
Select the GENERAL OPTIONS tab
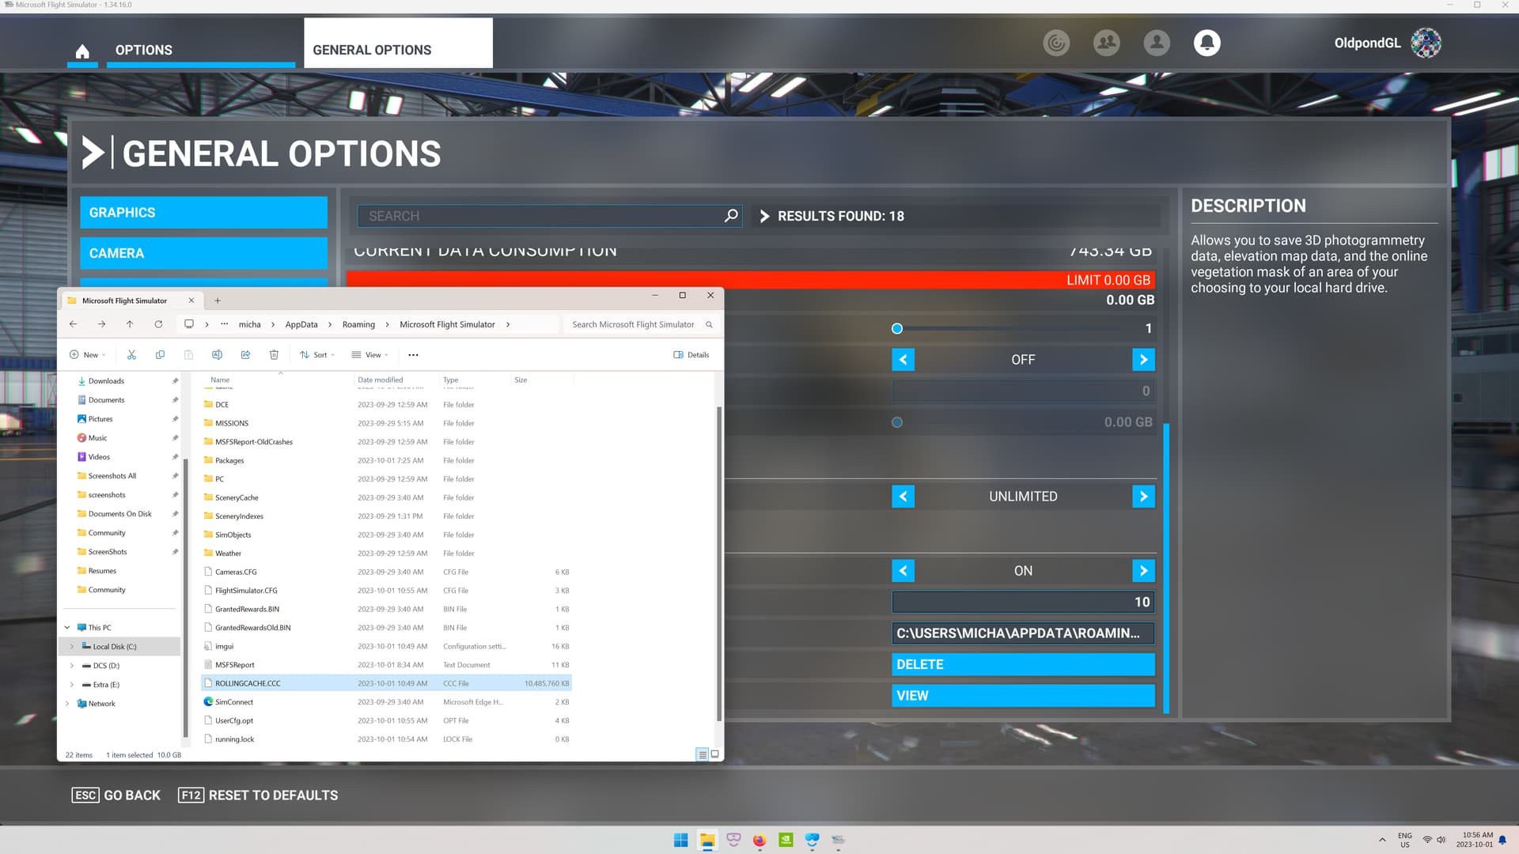tap(398, 43)
